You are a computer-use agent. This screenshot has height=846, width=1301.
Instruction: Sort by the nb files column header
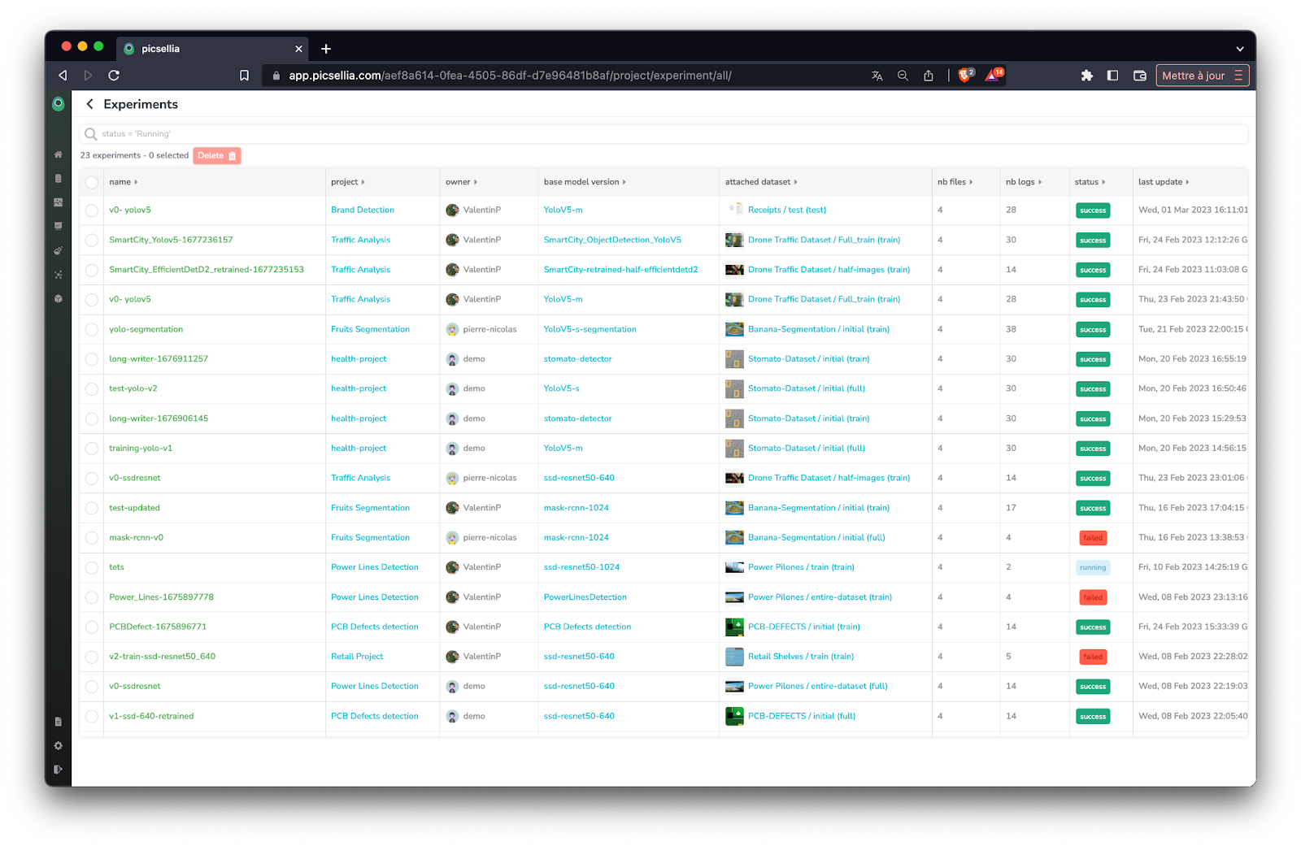coord(955,182)
